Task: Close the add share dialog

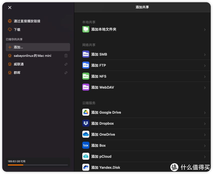Action: [x=10, y=8]
